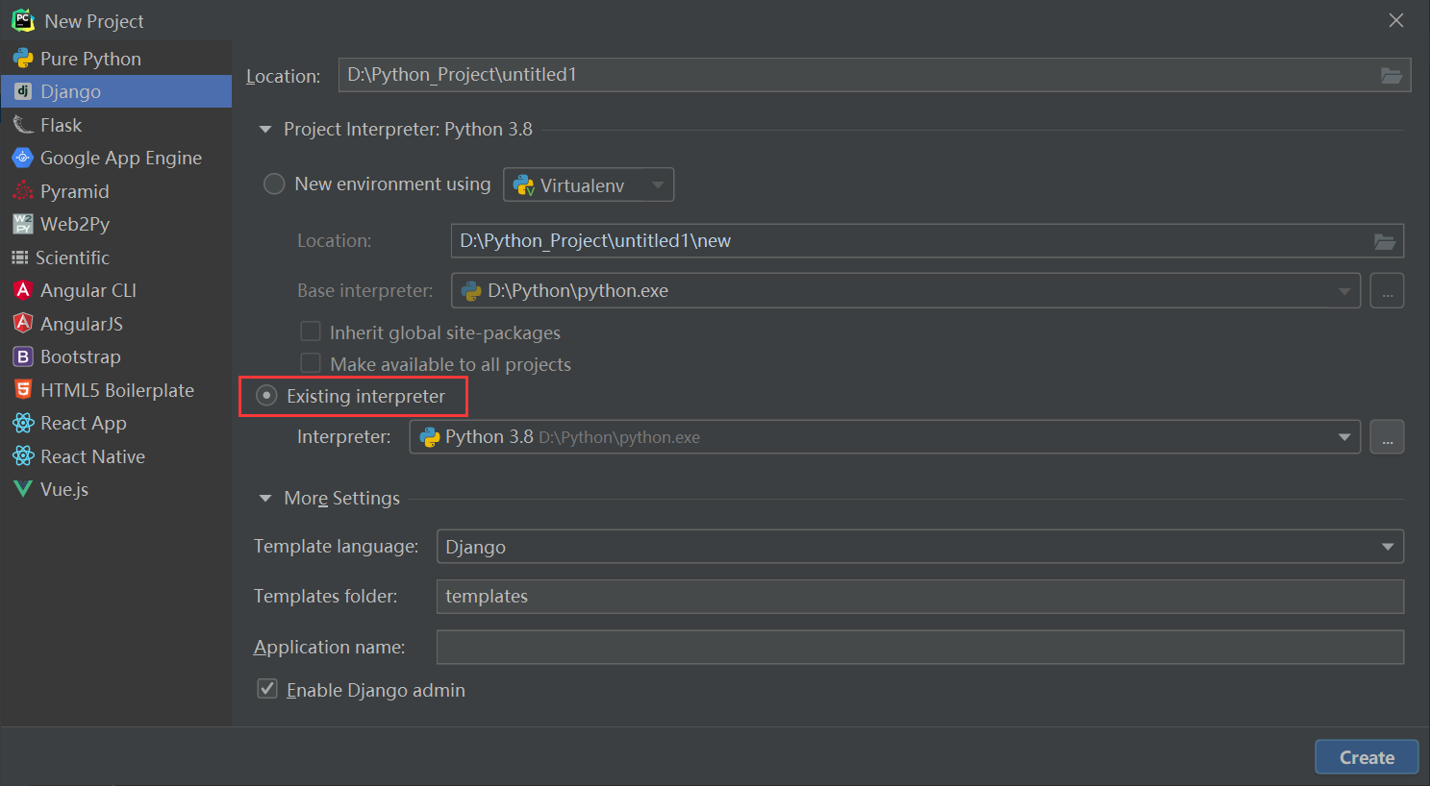Image resolution: width=1430 pixels, height=786 pixels.
Task: Close the New Project dialog
Action: pos(1396,20)
